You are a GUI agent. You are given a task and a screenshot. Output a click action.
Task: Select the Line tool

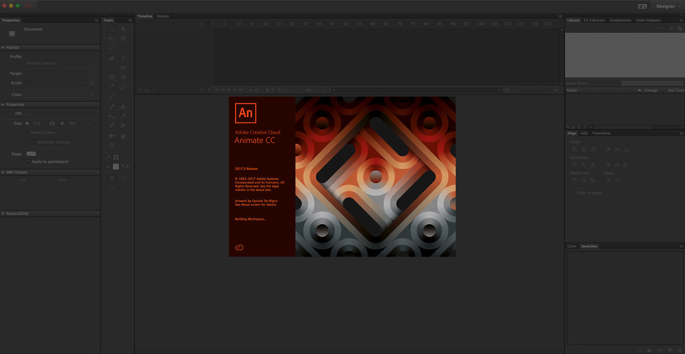[112, 68]
